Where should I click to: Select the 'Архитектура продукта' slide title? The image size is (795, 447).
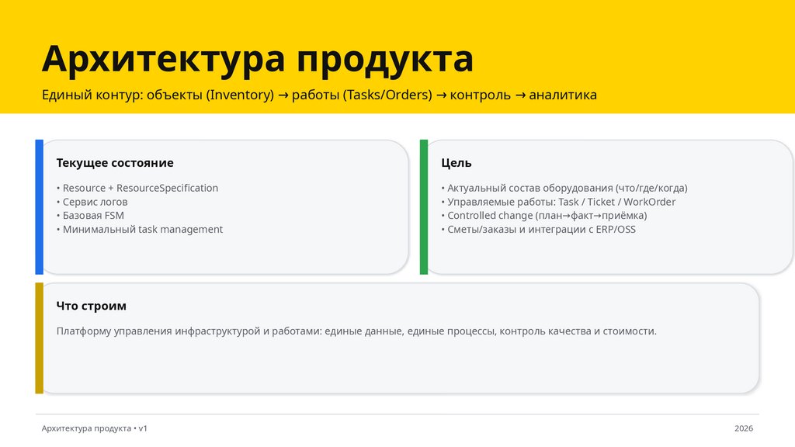258,59
